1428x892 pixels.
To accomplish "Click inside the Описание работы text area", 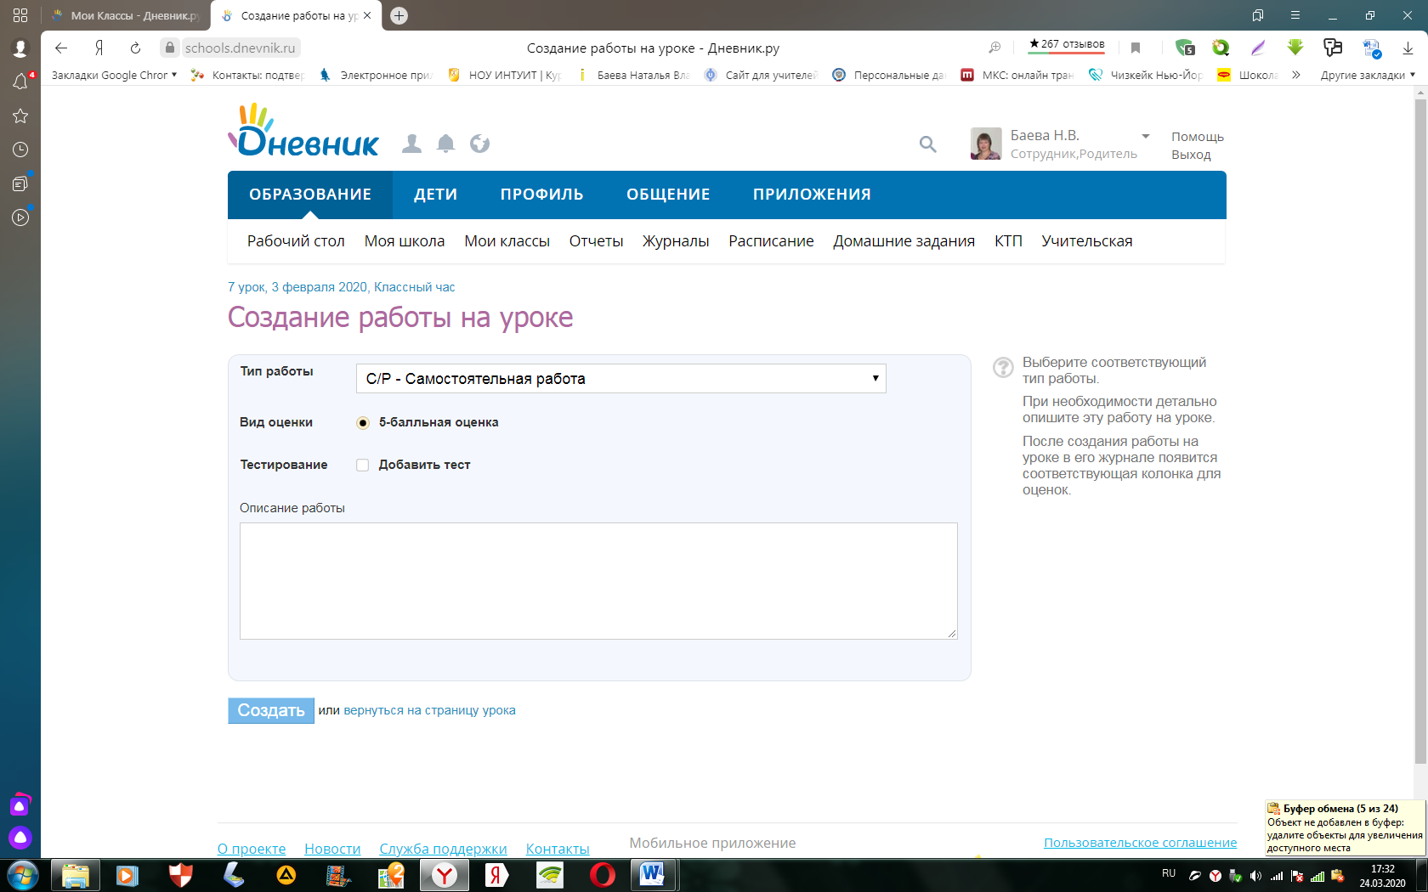I will 598,581.
